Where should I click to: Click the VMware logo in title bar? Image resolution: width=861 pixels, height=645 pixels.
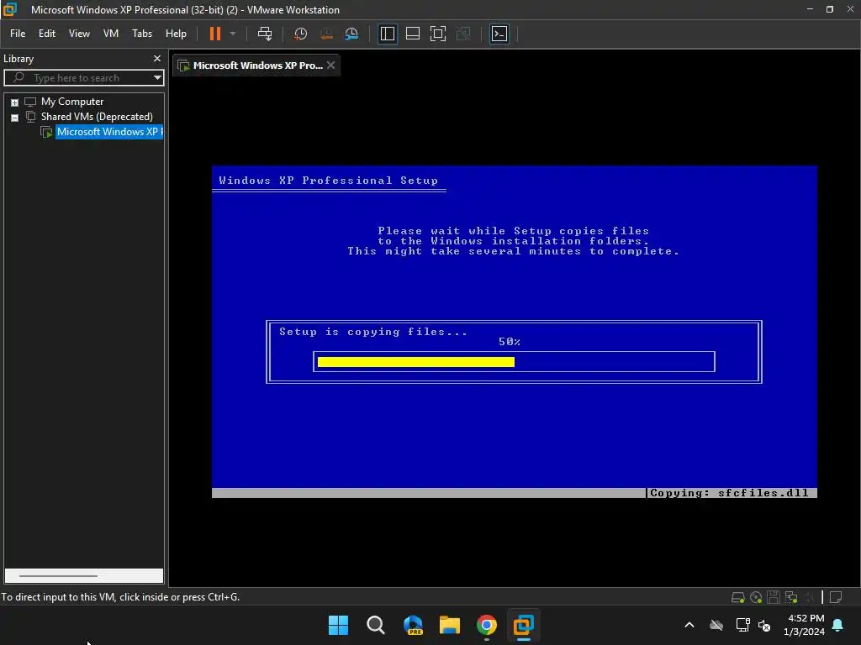click(10, 9)
